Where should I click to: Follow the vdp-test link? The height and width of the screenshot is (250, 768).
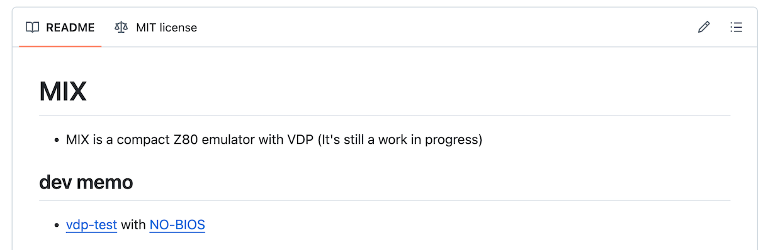click(x=91, y=224)
